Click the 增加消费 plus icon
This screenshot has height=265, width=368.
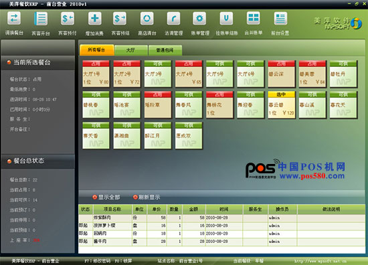(x=94, y=18)
